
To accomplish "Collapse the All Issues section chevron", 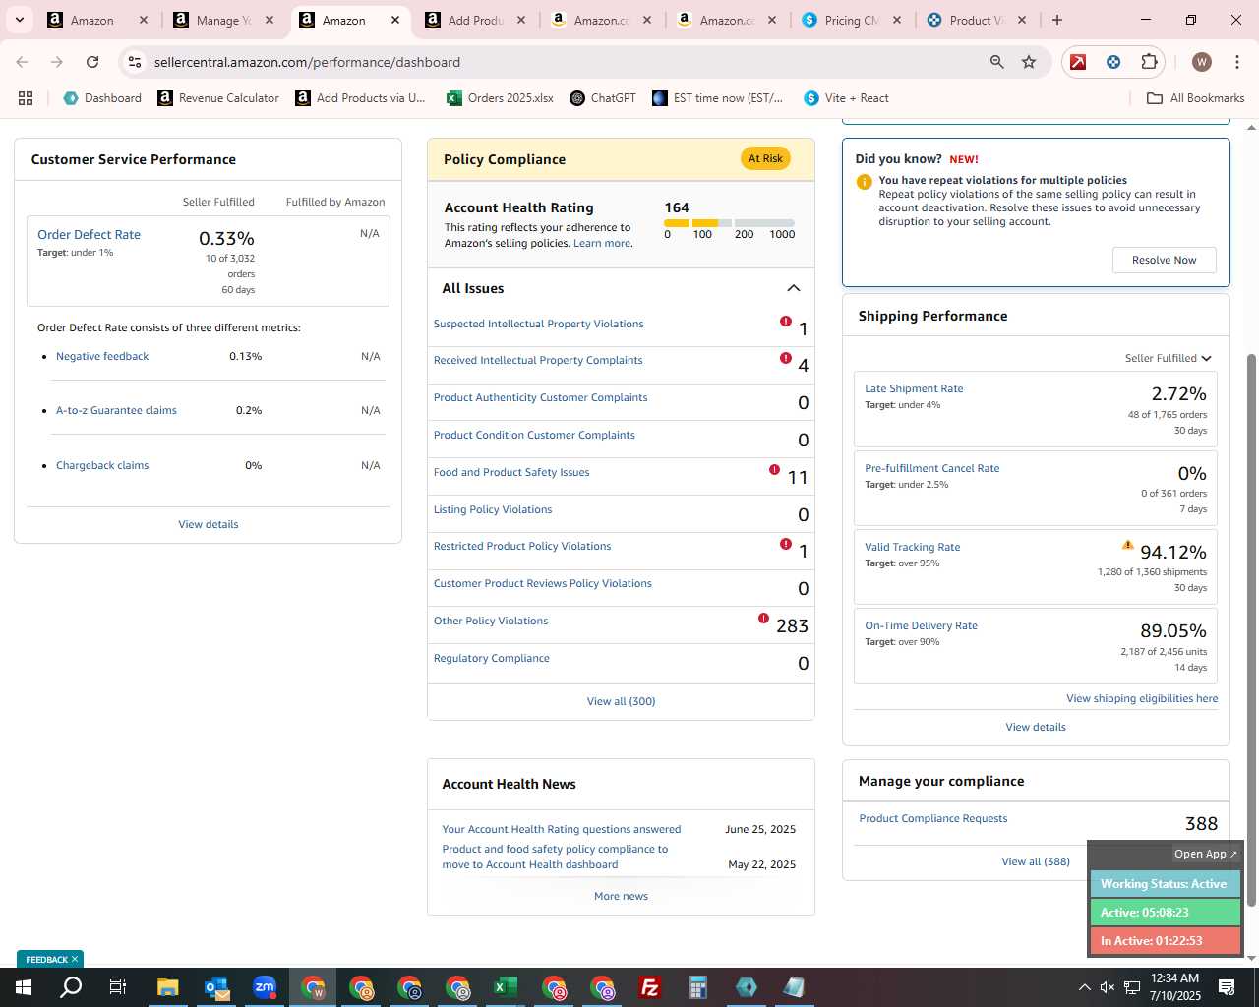I will tap(794, 288).
